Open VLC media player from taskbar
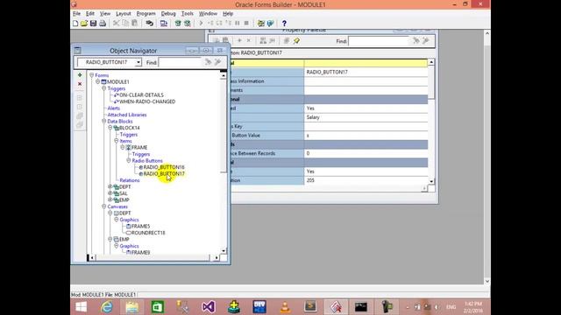 click(285, 307)
